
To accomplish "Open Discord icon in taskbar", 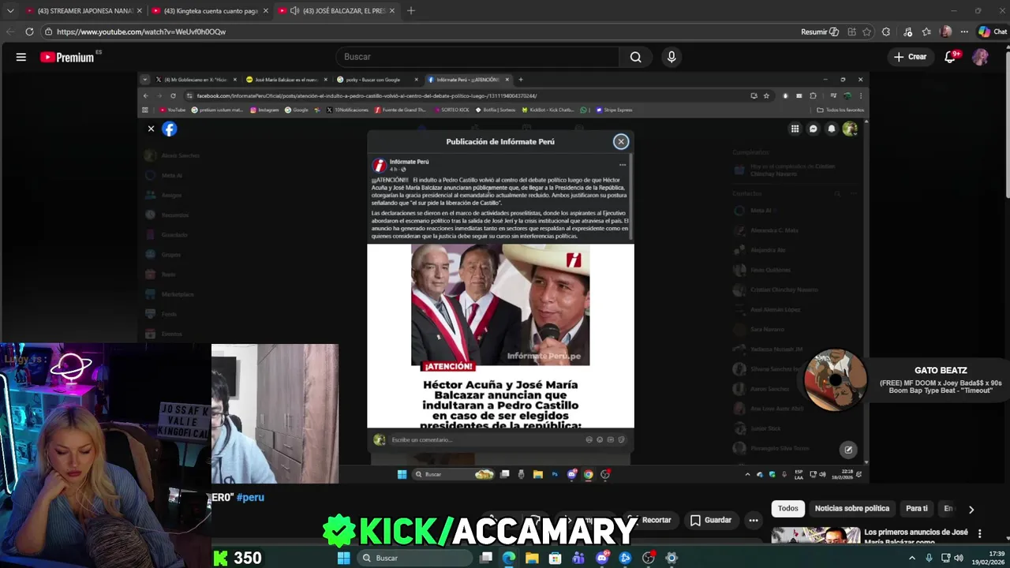I will pyautogui.click(x=602, y=558).
